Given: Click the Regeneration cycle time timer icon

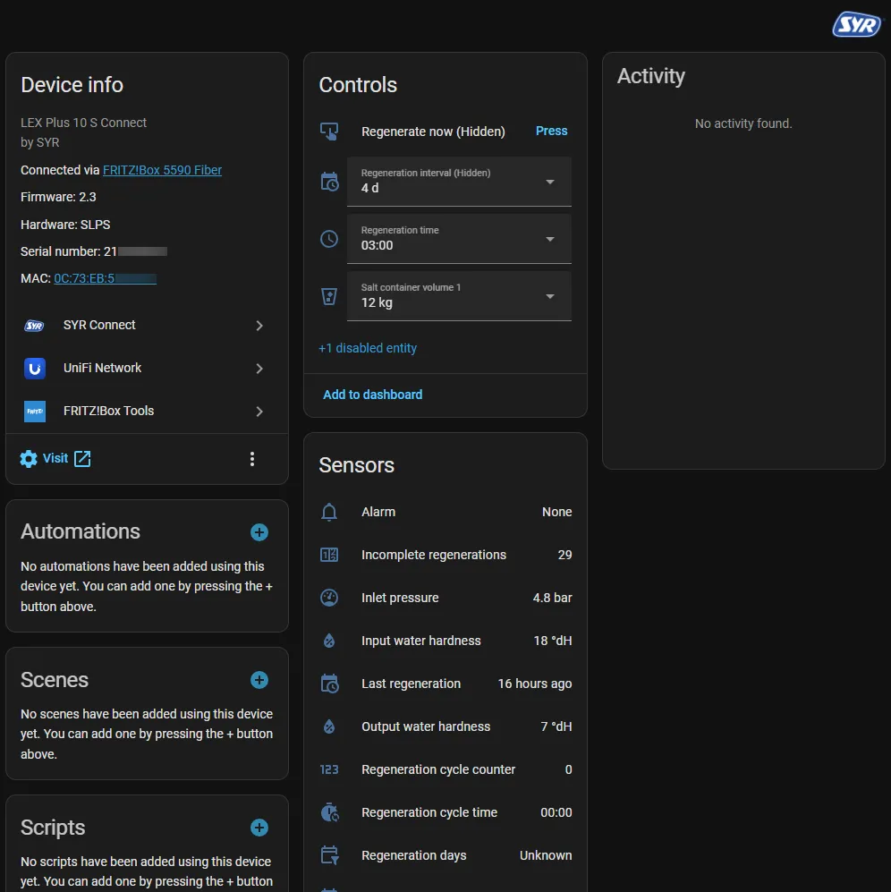Looking at the screenshot, I should point(329,812).
